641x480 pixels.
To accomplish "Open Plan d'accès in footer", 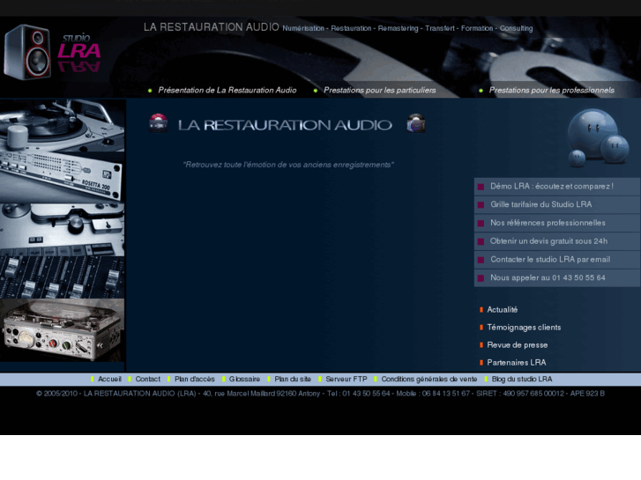I will 195,379.
